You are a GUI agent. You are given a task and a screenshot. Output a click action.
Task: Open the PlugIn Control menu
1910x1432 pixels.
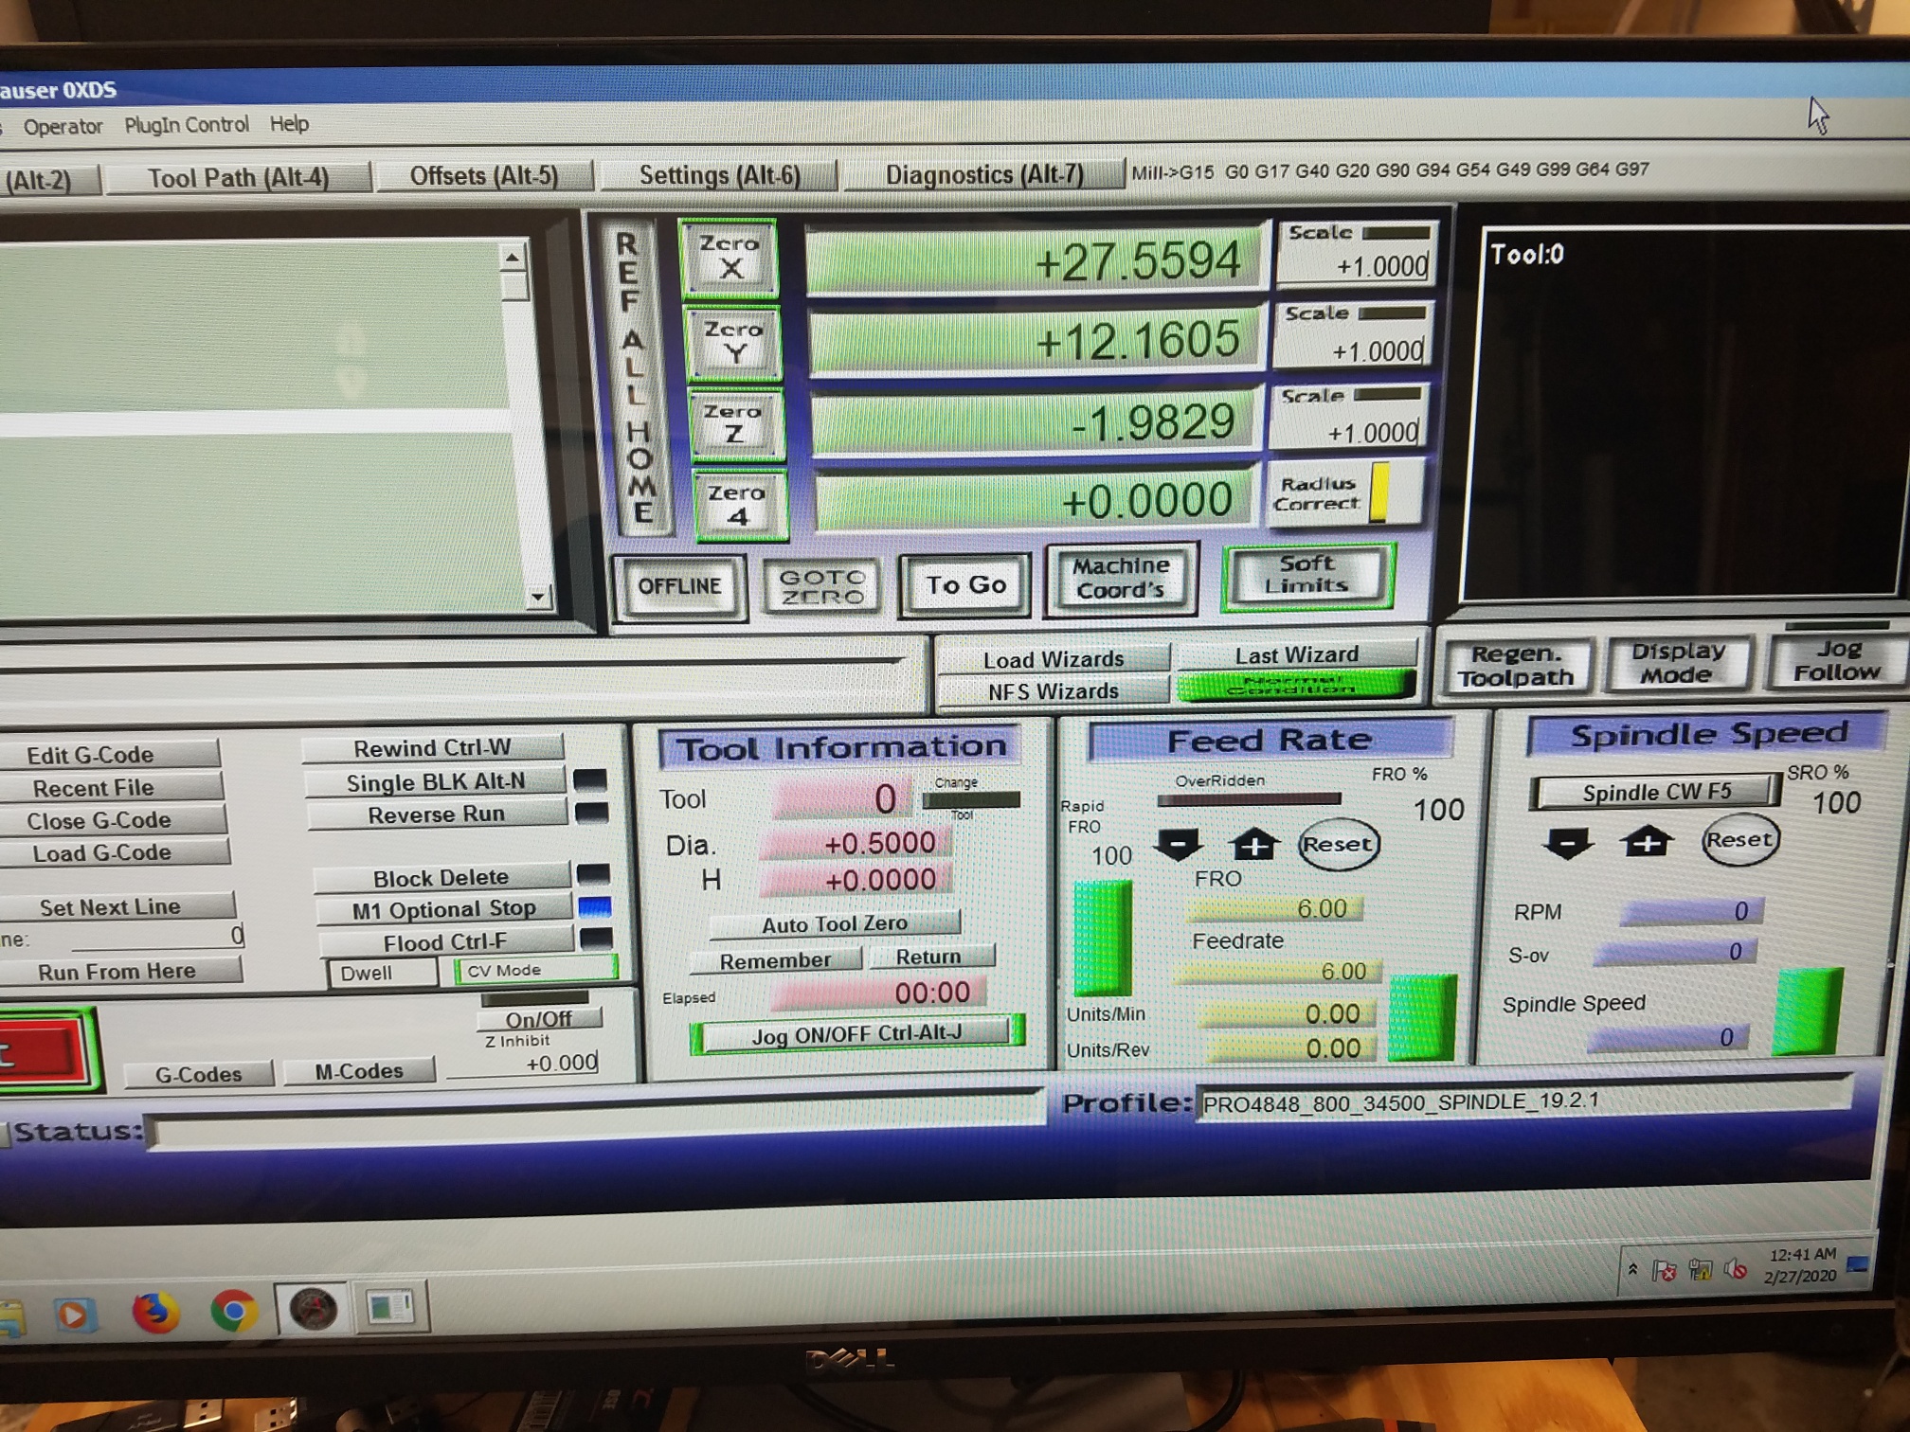[x=187, y=125]
